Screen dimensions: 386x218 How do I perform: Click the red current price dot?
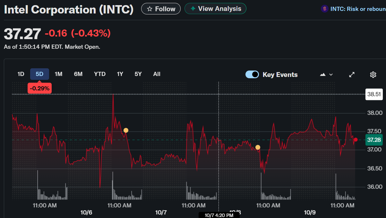click(356, 140)
